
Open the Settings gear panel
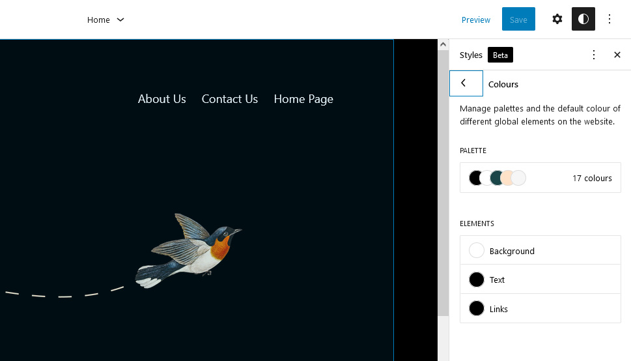(x=557, y=19)
